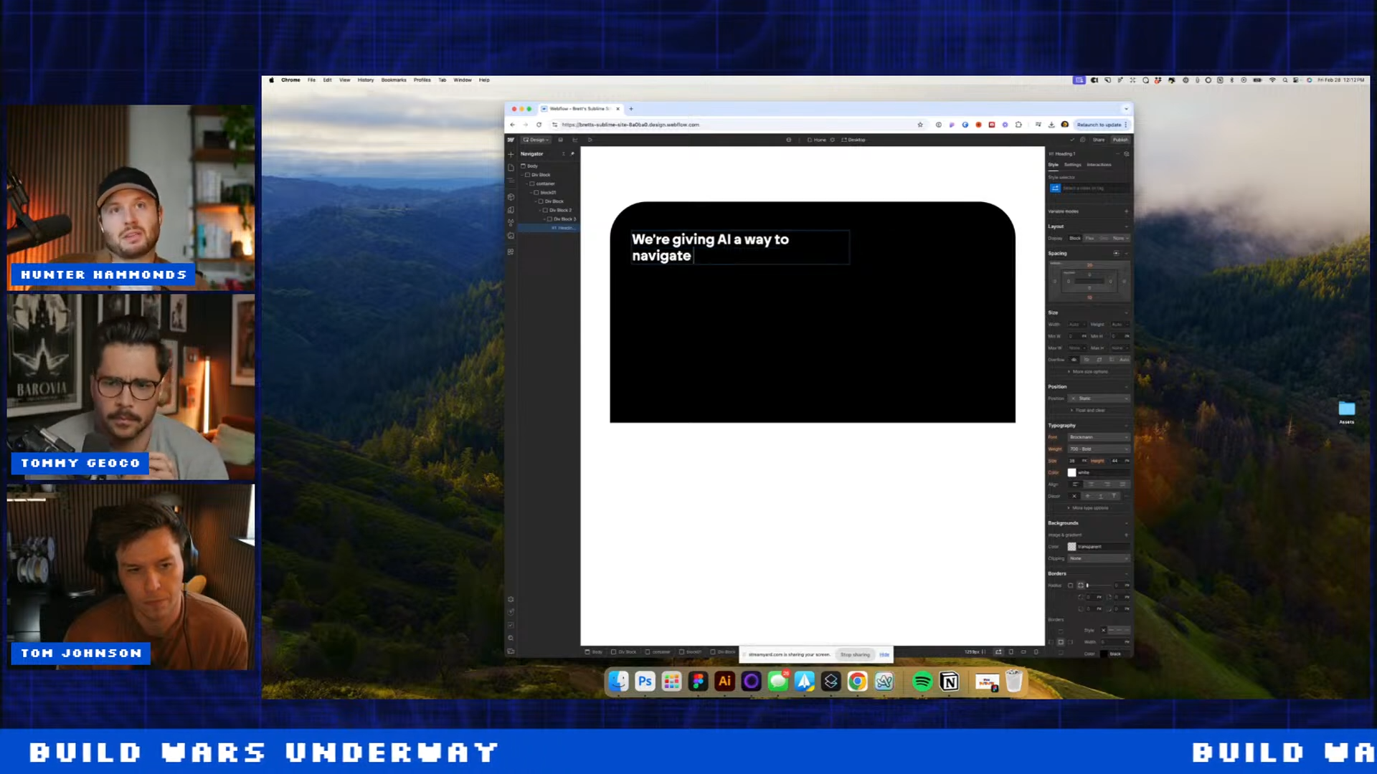Open Figma from the Dock
Screen dimensions: 1377x774
[698, 681]
